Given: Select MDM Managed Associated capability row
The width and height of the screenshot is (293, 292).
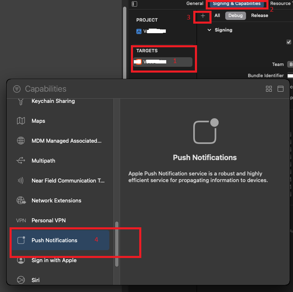Looking at the screenshot, I should (x=60, y=141).
